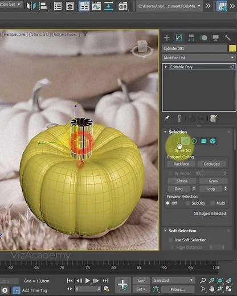Click the Cylinder001 object name field
This screenshot has height=296, width=237.
click(x=194, y=48)
